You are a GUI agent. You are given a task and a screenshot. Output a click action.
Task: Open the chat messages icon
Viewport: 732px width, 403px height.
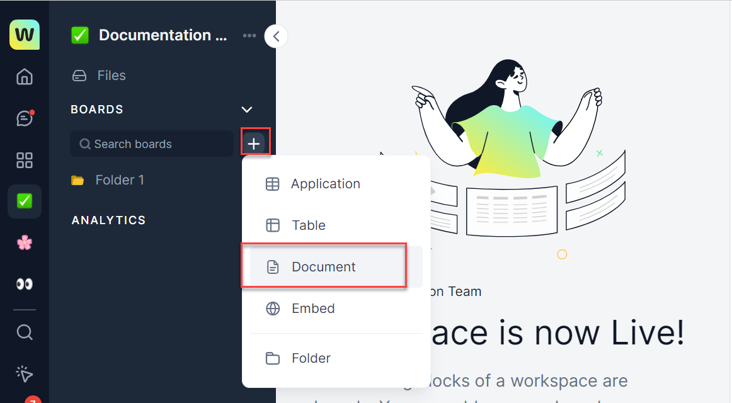[25, 118]
